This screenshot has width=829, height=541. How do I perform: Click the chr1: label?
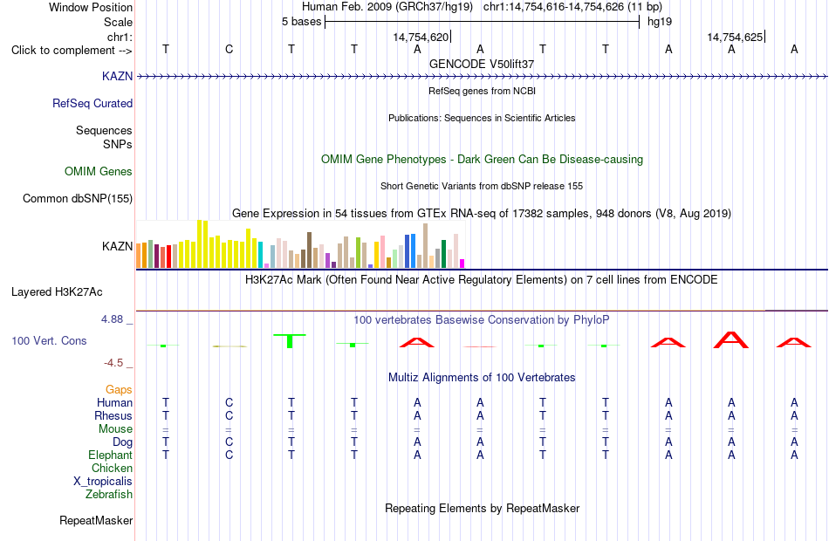[x=120, y=37]
